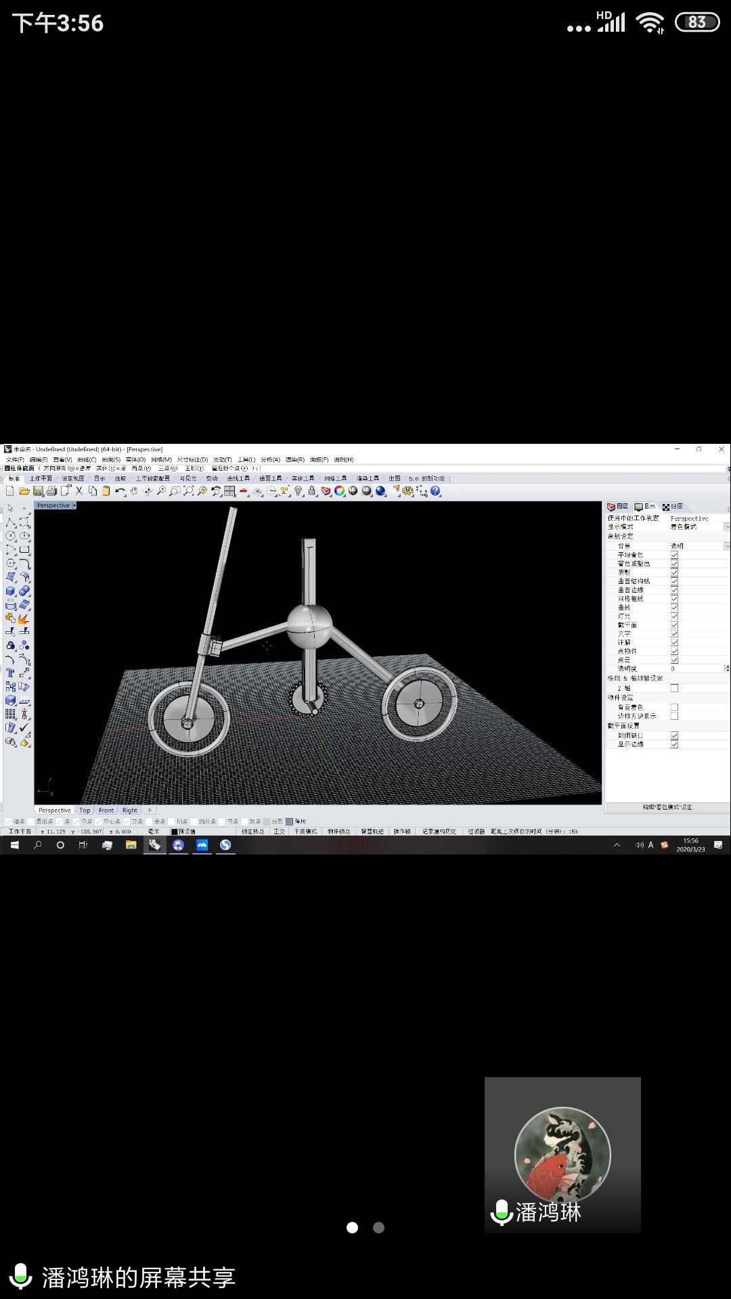Click 编辑'着色模式'设定 button
Screen dimensions: 731x1299
point(667,807)
